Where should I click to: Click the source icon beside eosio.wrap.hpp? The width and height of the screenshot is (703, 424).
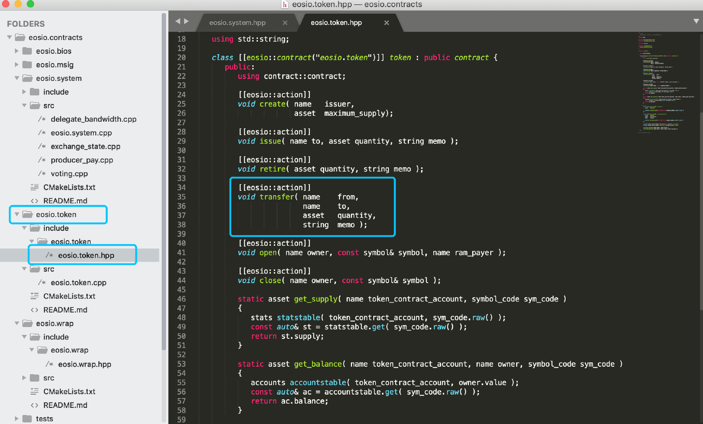[49, 364]
